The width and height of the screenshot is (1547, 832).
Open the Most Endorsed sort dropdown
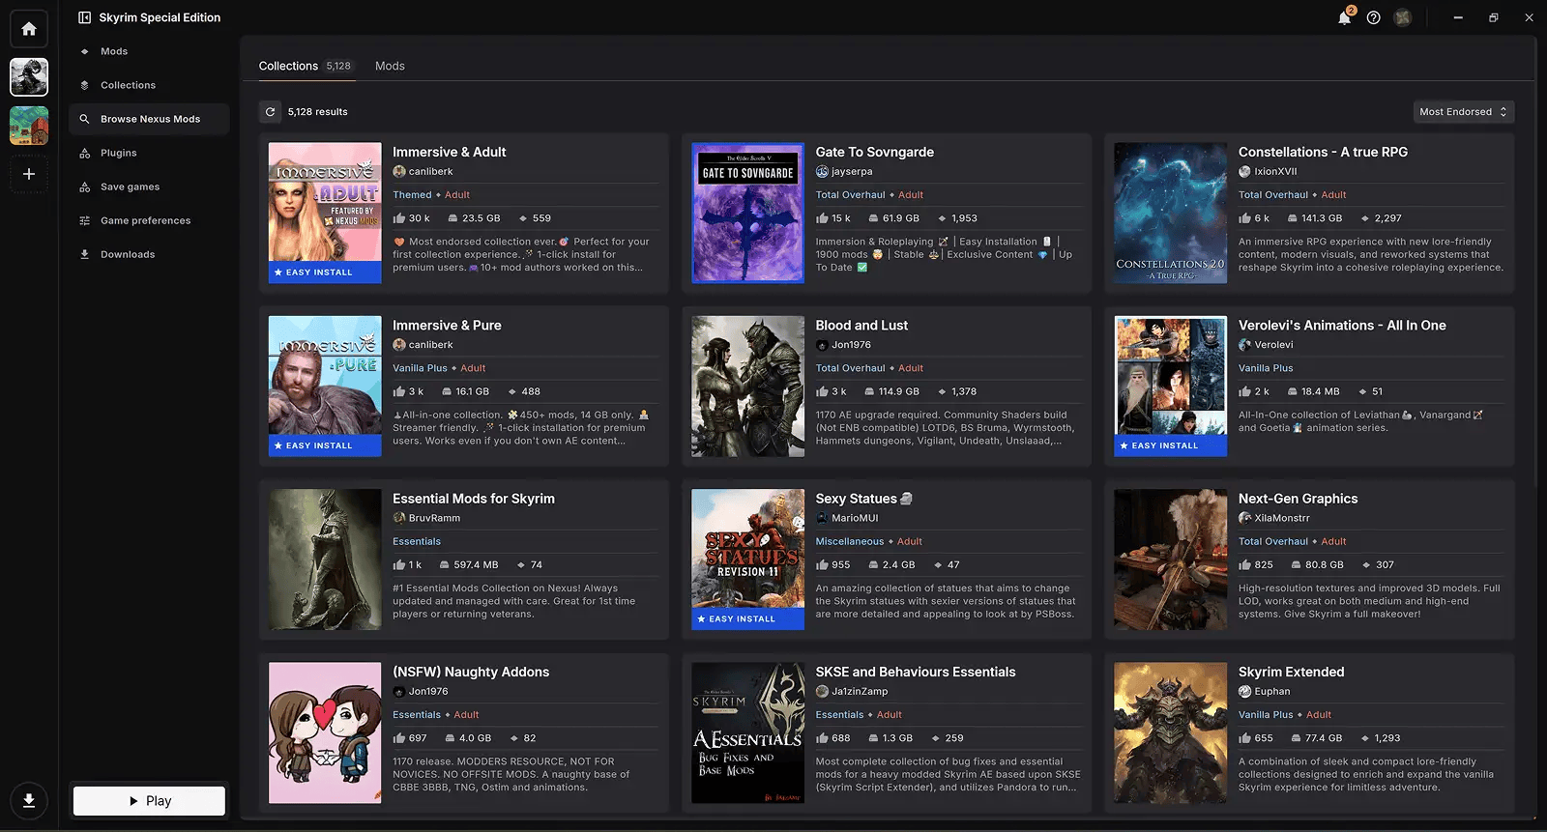coord(1464,112)
